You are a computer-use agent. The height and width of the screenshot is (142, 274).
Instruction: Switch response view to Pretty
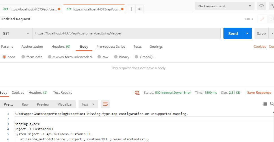pos(8,104)
